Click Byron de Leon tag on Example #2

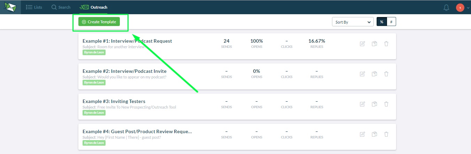(x=94, y=83)
